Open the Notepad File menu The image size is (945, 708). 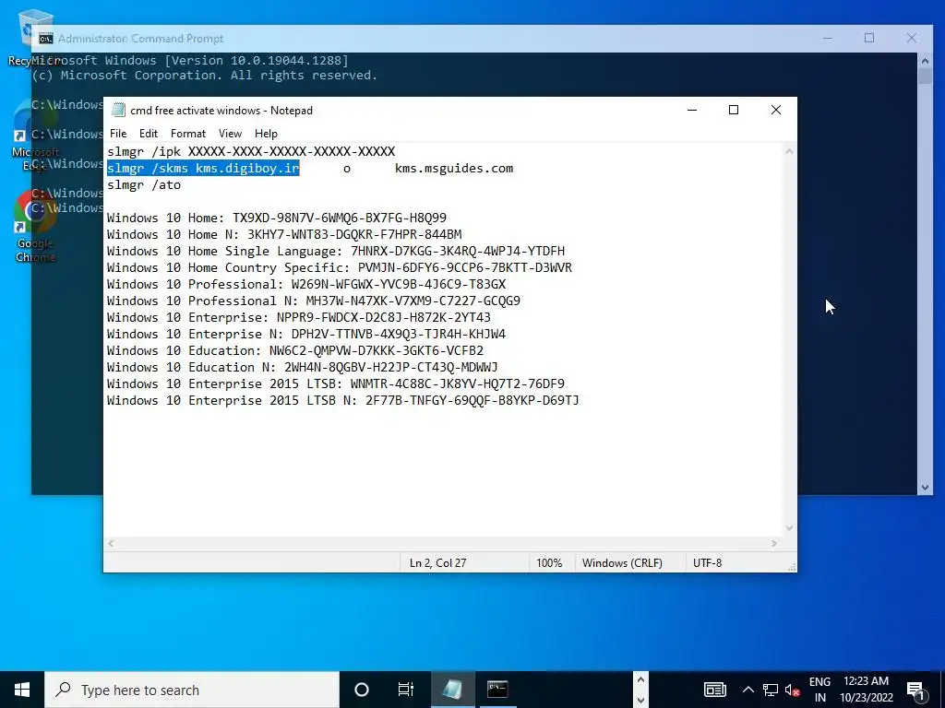(118, 134)
